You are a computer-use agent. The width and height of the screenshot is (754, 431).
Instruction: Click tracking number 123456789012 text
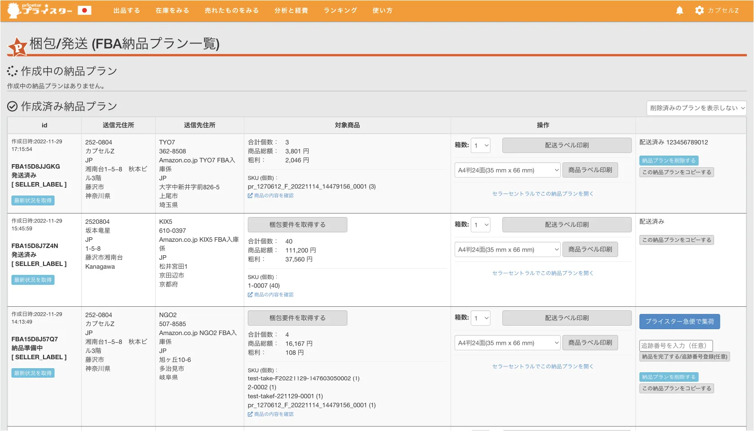pyautogui.click(x=687, y=142)
